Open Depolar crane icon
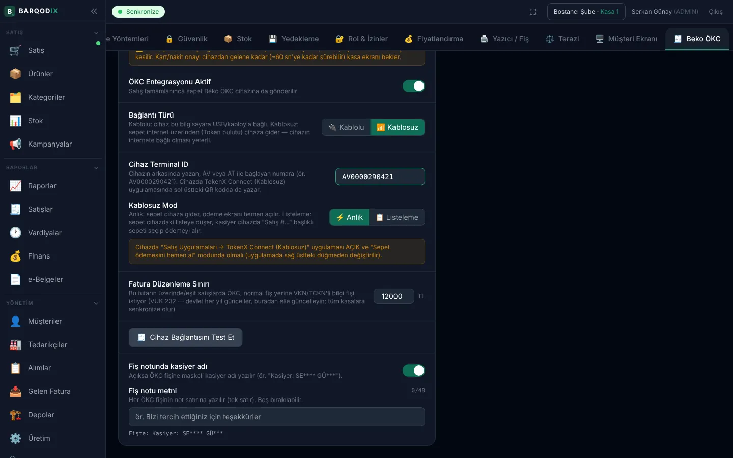This screenshot has height=458, width=733. [x=16, y=415]
